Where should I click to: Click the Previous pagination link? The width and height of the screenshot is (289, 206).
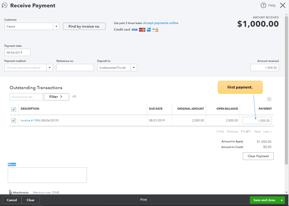[x=232, y=132]
